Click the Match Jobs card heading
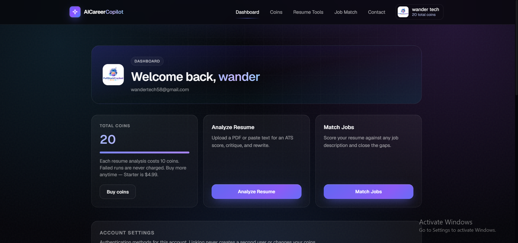The height and width of the screenshot is (243, 518). (339, 127)
